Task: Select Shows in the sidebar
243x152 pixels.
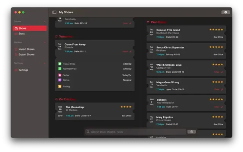Action: (x=30, y=28)
